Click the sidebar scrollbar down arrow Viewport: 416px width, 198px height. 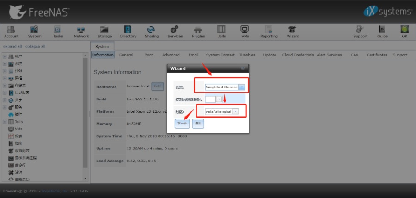point(85,178)
